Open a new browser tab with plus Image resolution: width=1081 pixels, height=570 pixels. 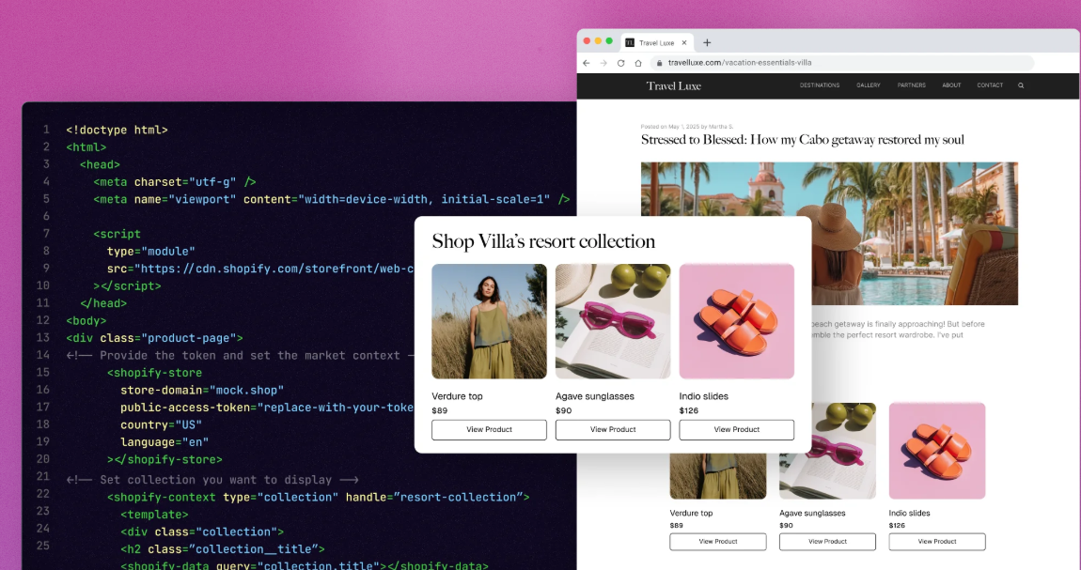coord(707,42)
